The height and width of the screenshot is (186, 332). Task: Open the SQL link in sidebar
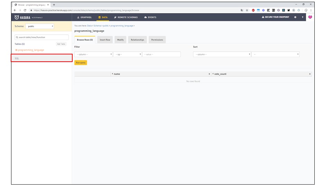17,59
